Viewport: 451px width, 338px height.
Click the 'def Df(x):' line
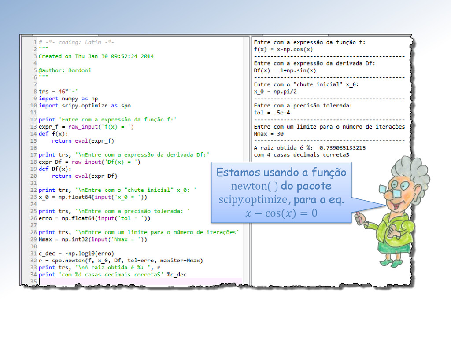pos(55,169)
